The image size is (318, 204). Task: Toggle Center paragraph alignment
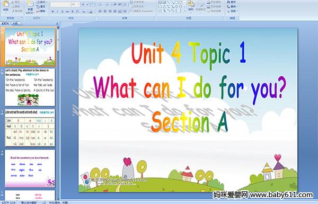105,11
